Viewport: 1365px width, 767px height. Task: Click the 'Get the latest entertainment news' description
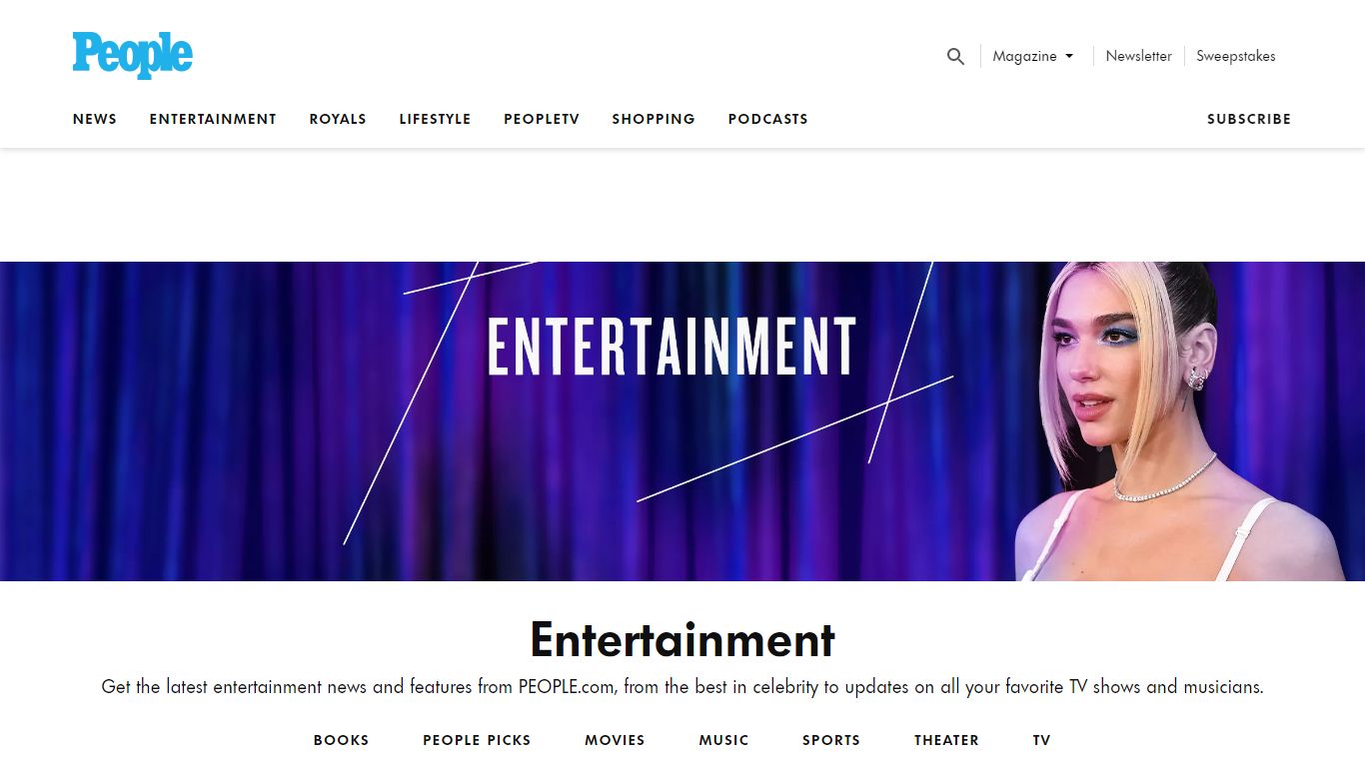[682, 687]
